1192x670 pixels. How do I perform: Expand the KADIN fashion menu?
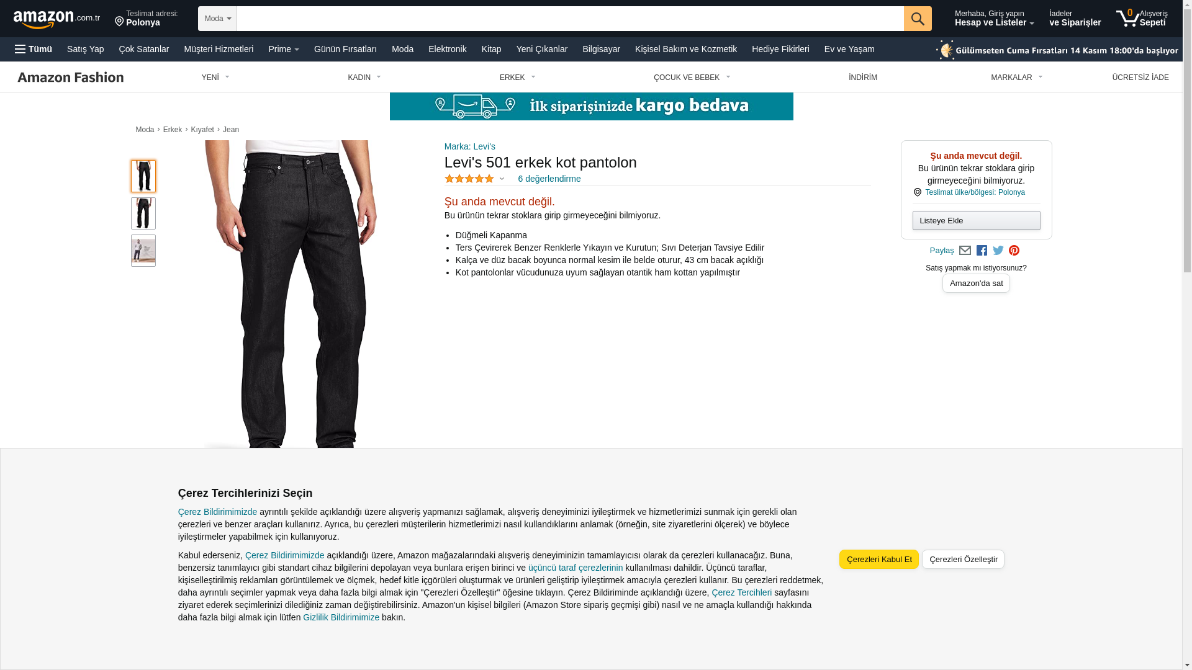364,78
